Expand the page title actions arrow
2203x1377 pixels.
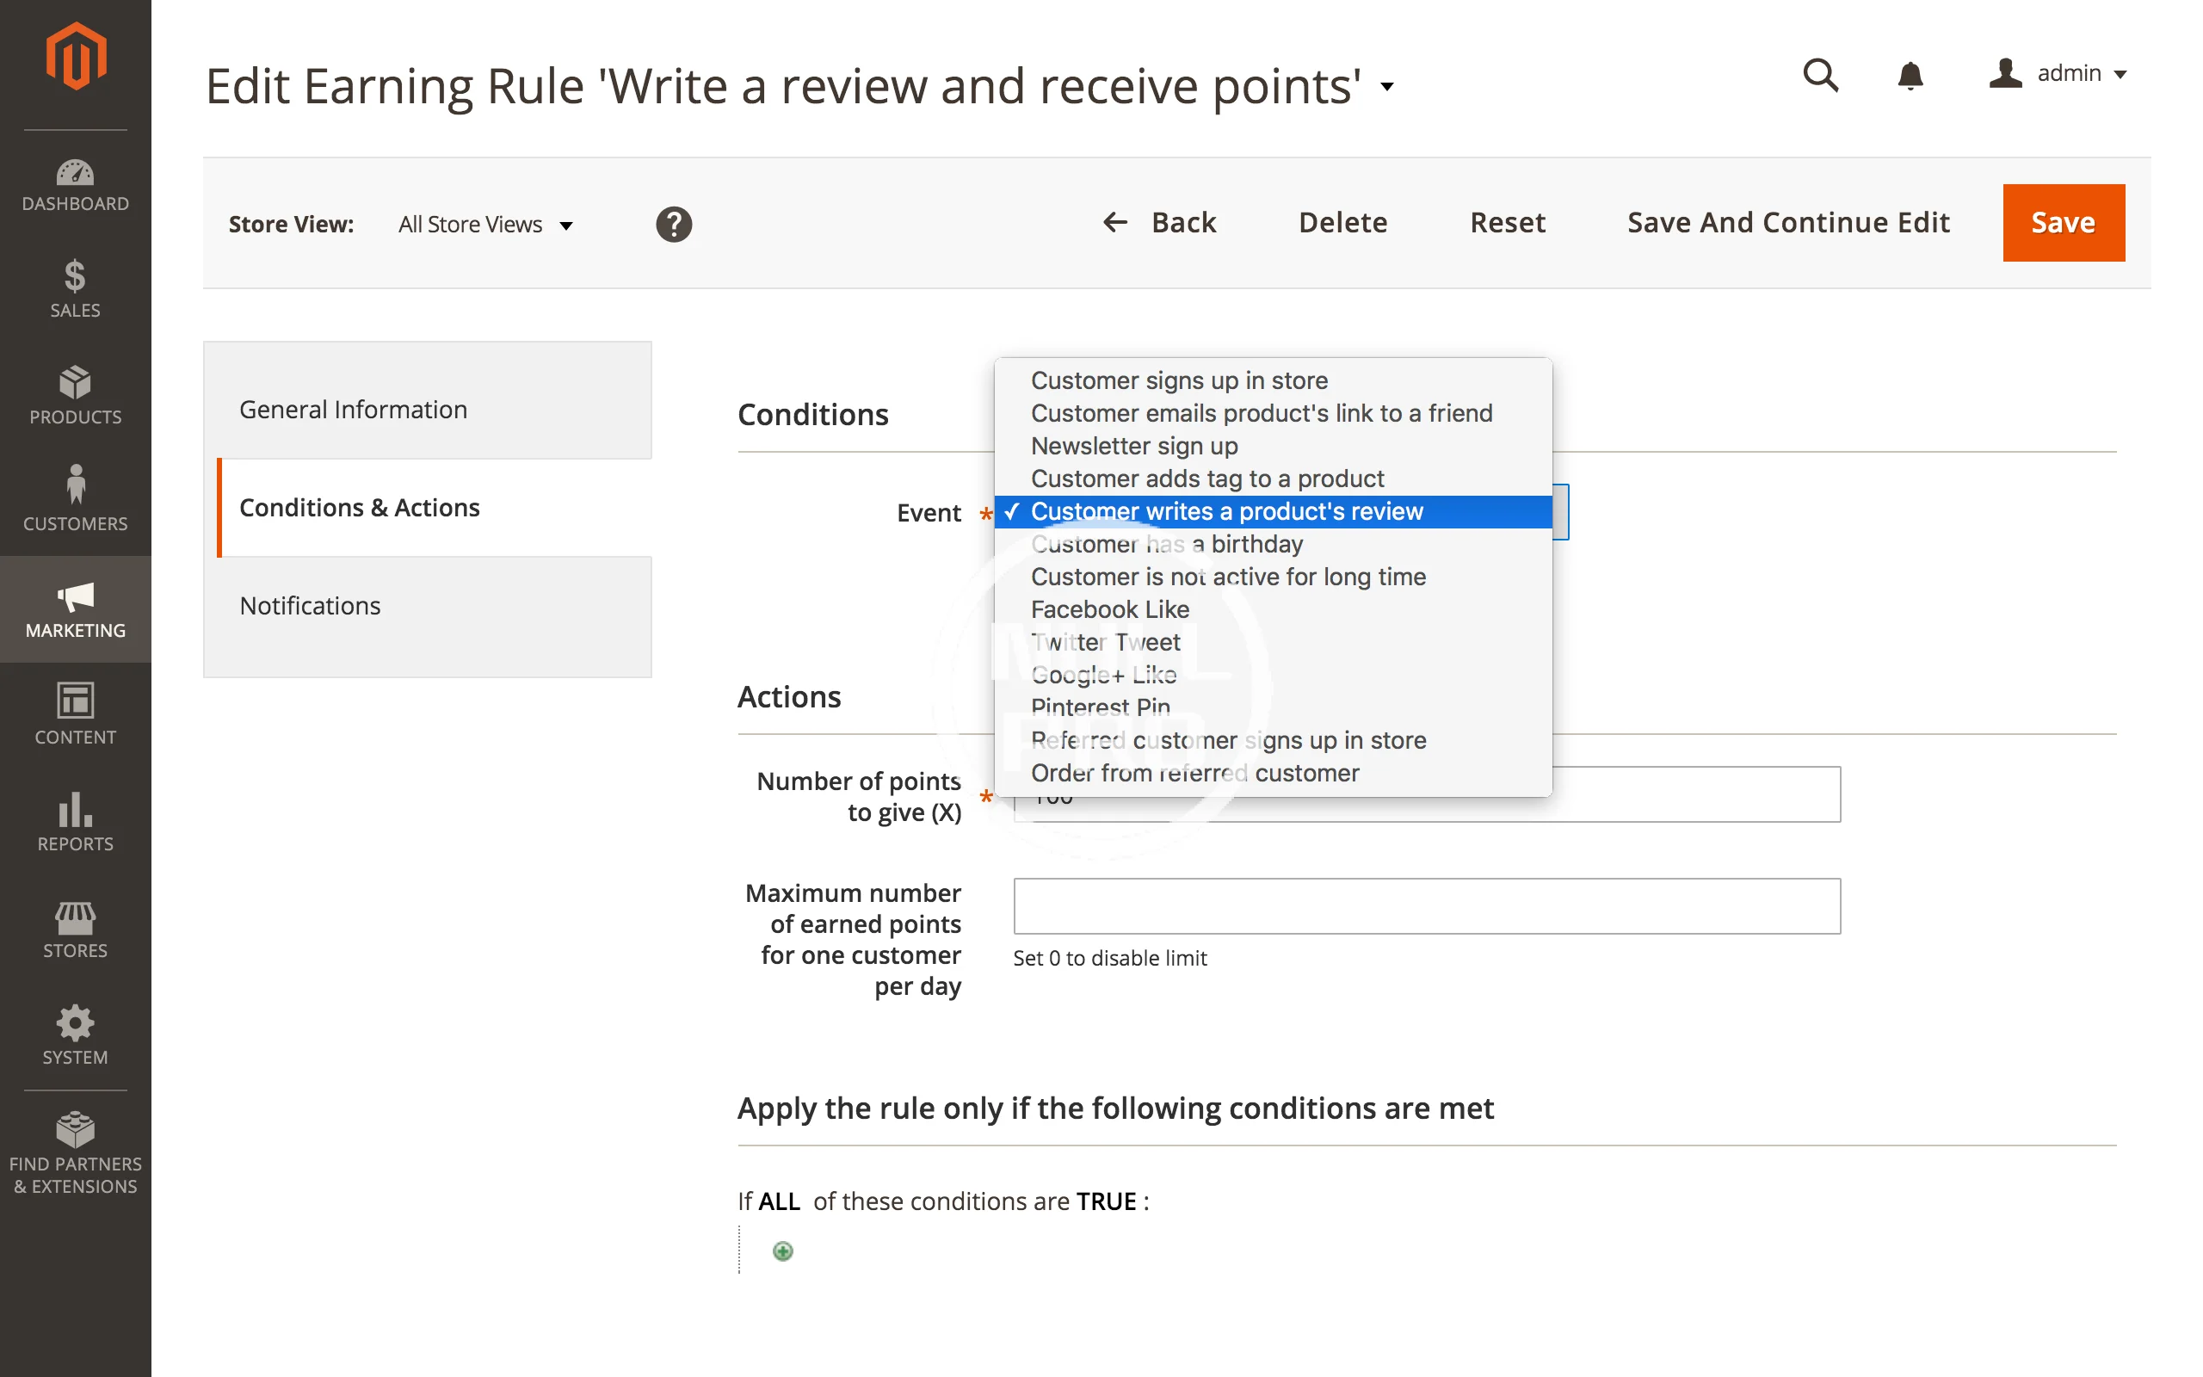point(1386,88)
